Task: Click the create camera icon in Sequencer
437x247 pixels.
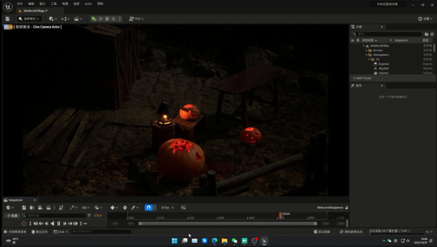Action: coord(40,208)
